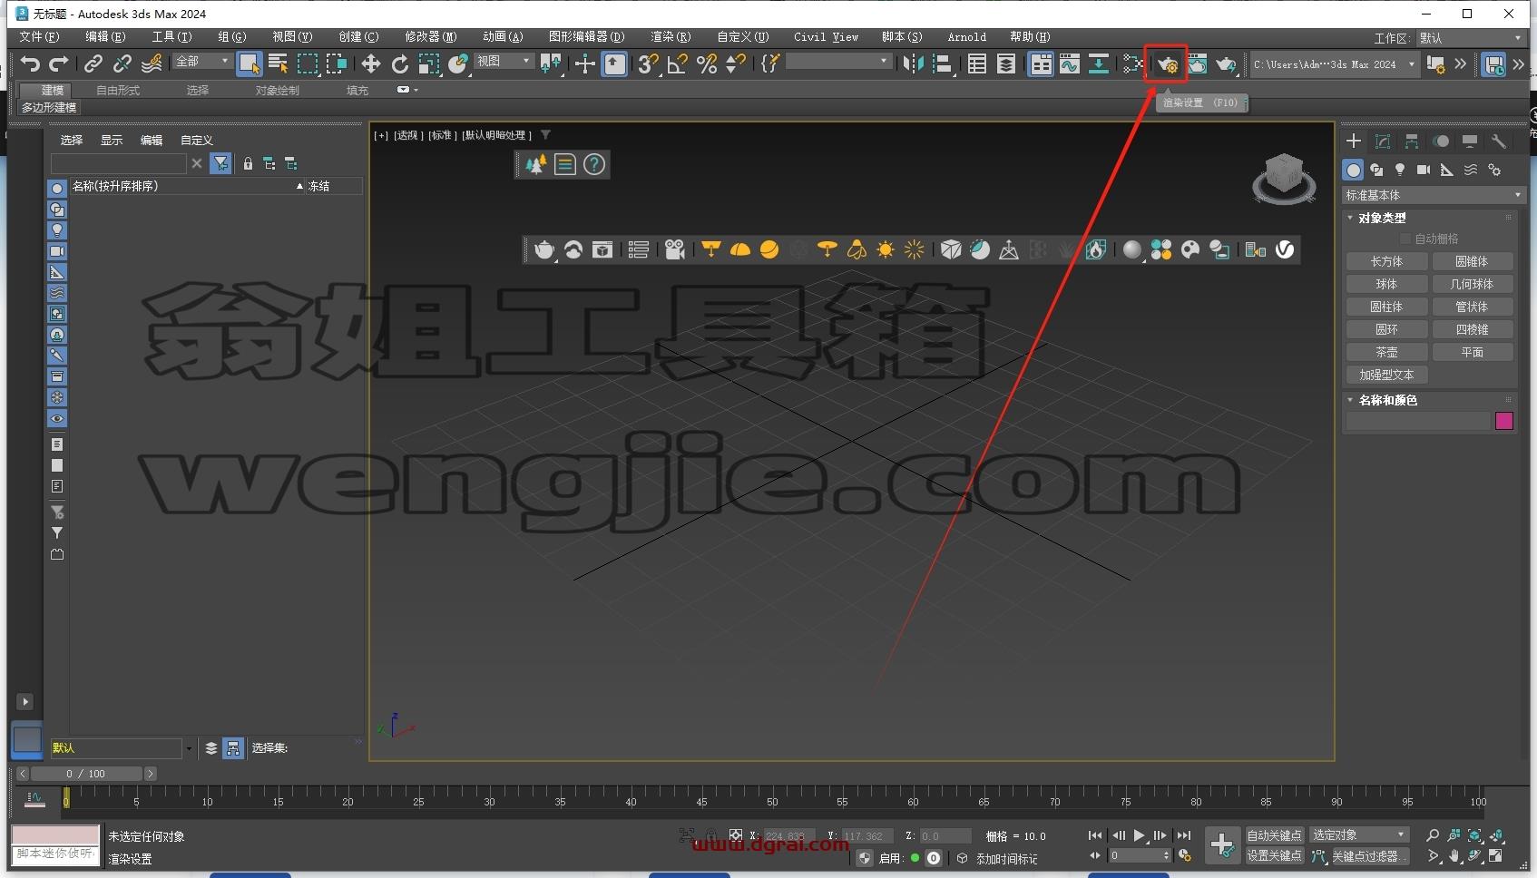Viewport: 1537px width, 878px height.
Task: Open the 工作区 默认 workspace dropdown
Action: pos(1470,38)
